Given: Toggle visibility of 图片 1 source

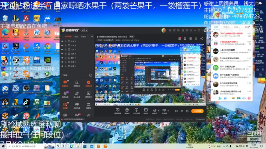Looking at the screenshot, I should tap(62, 58).
